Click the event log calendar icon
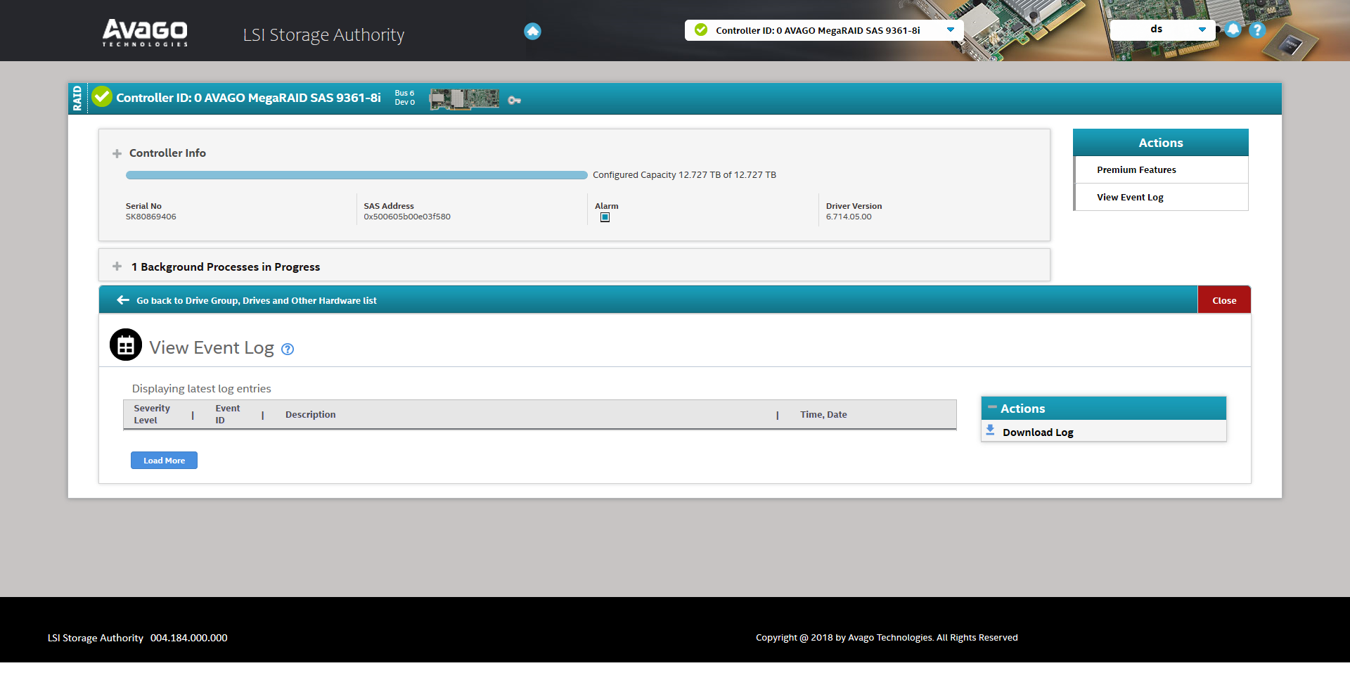This screenshot has height=680, width=1350. pos(126,345)
